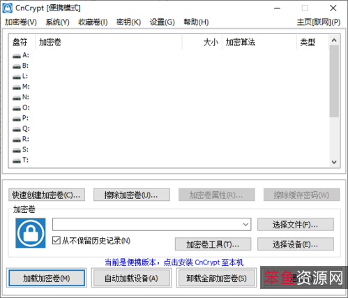Click the scrollbar down arrow
Image resolution: width=348 pixels, height=298 pixels.
pyautogui.click(x=334, y=162)
